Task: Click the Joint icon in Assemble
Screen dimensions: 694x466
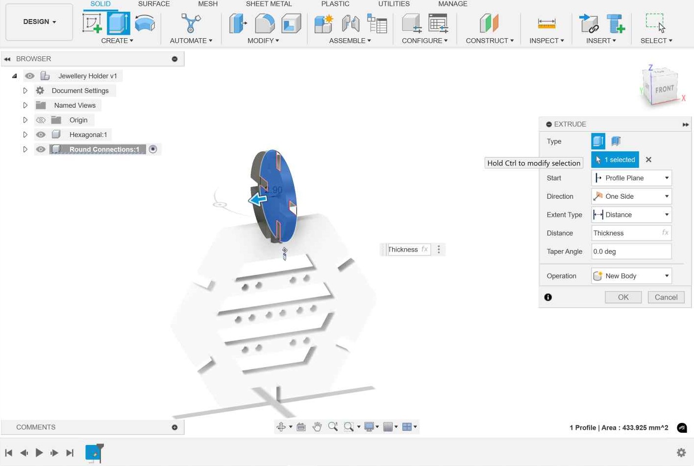Action: 350,23
